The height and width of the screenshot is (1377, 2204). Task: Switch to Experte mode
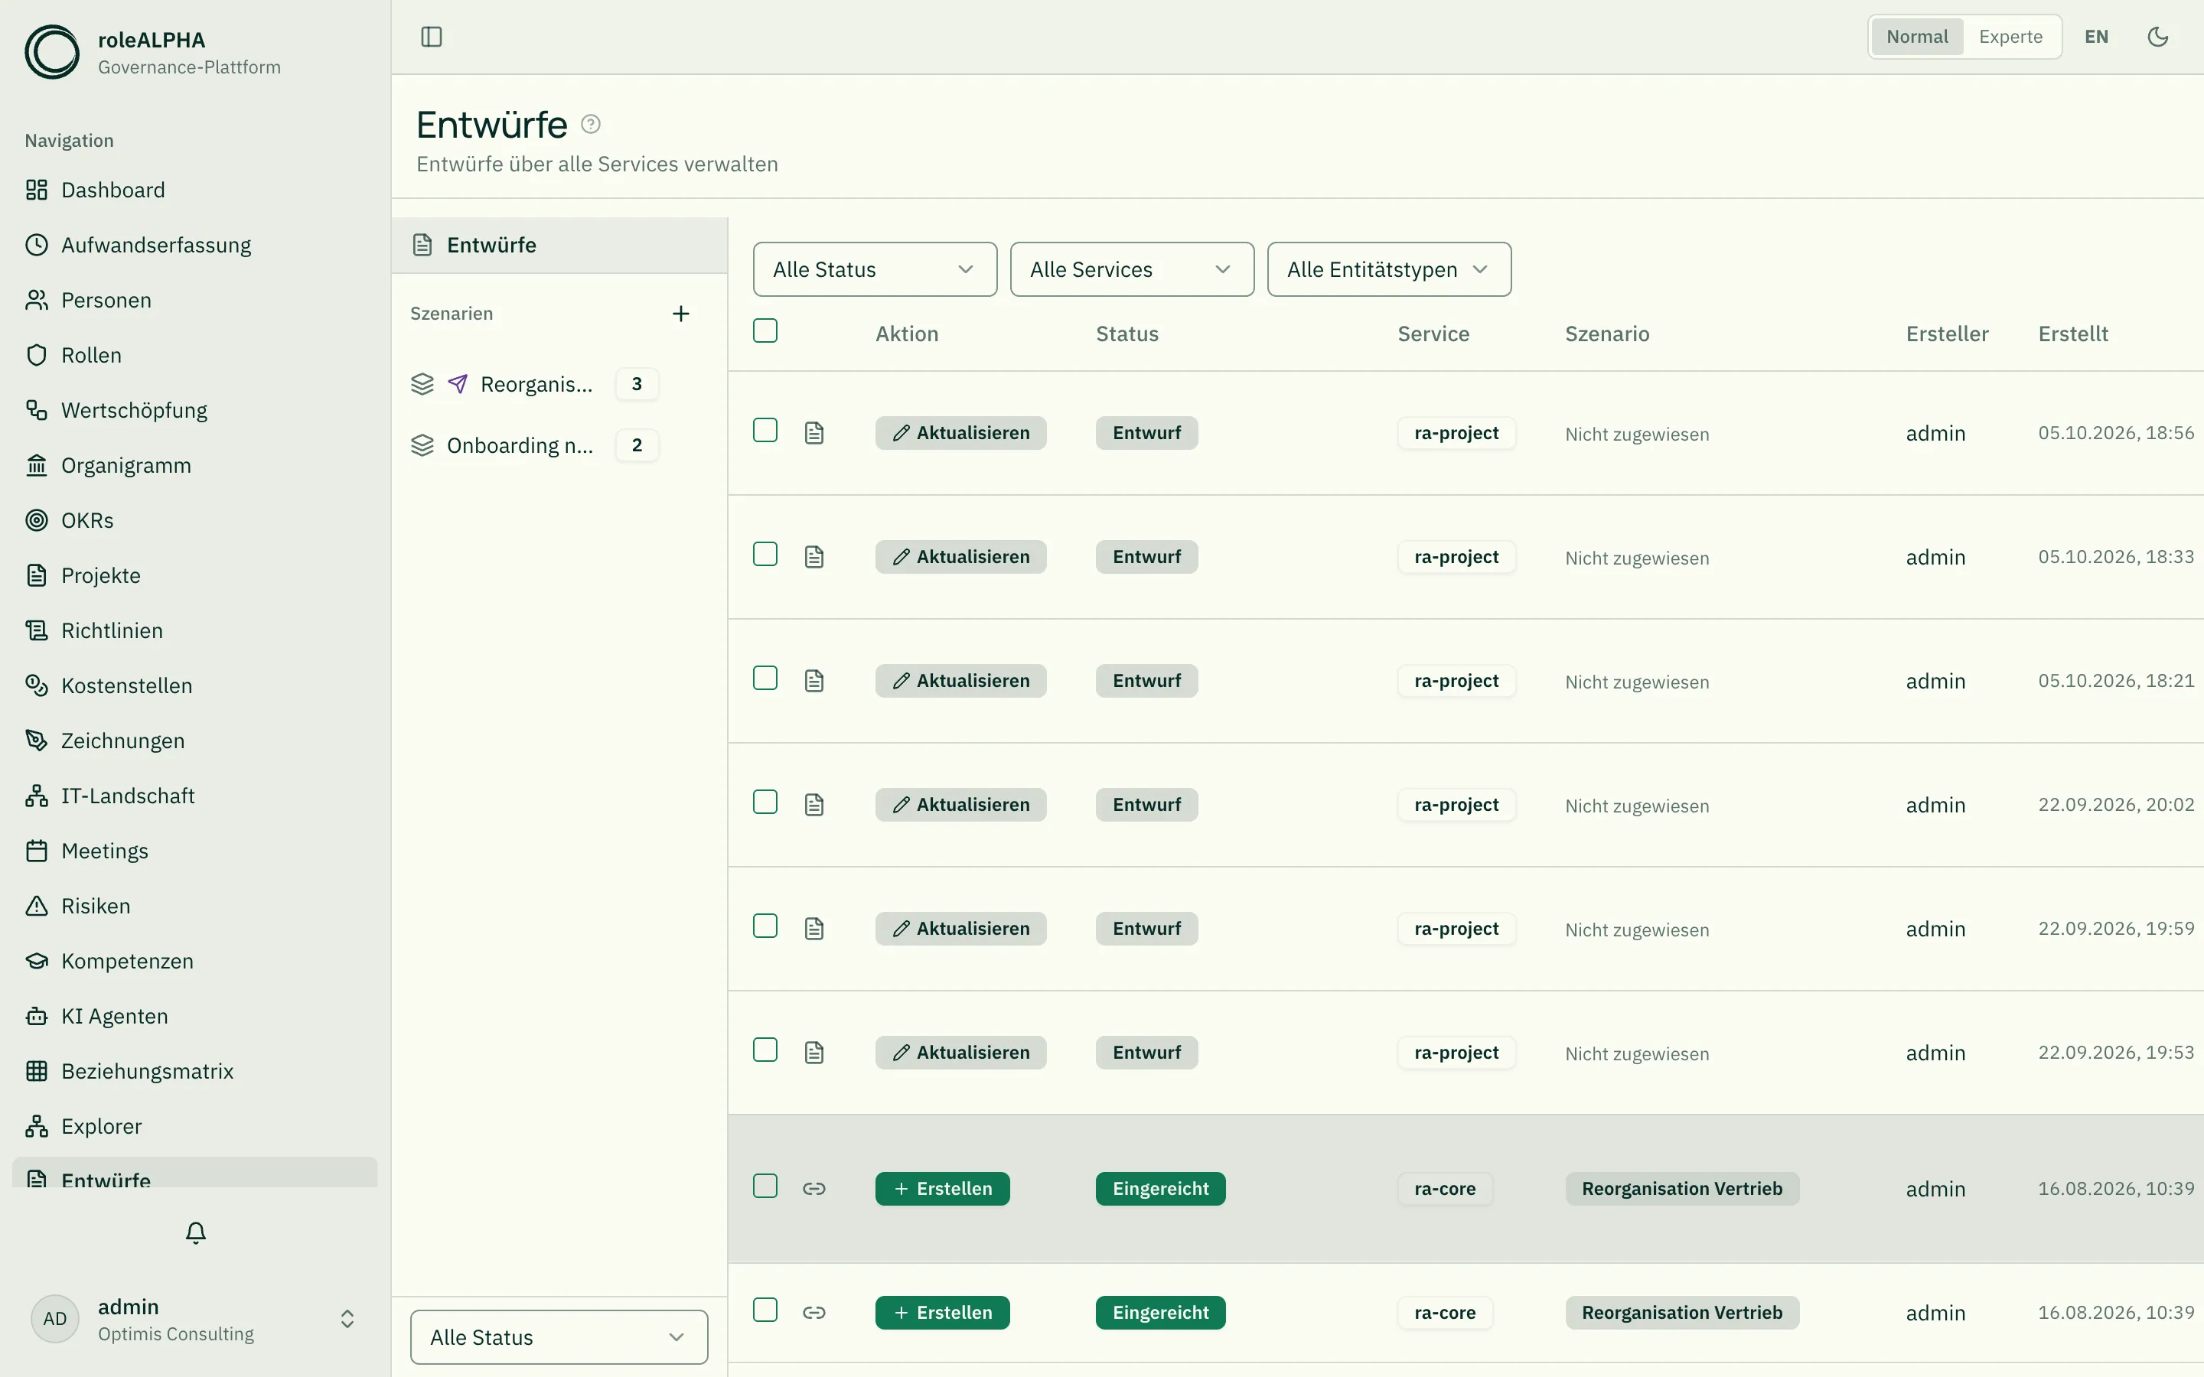click(2010, 37)
